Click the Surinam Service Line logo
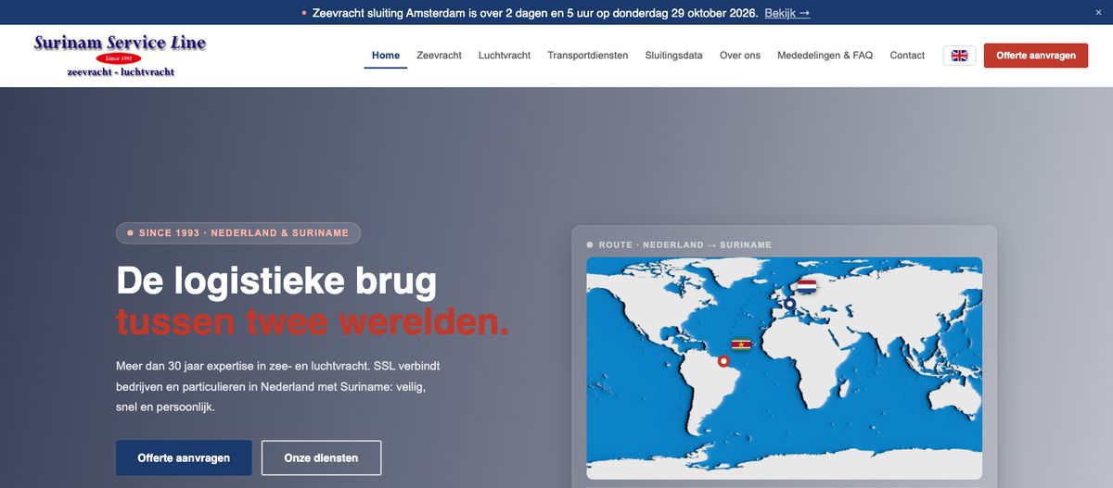The image size is (1113, 488). [120, 56]
